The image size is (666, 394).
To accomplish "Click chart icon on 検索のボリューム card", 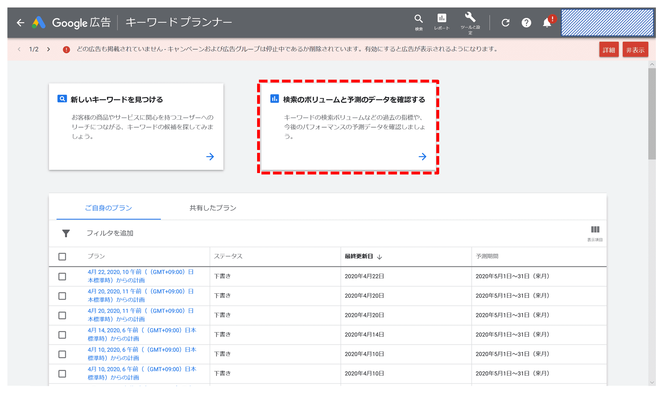I will click(275, 99).
